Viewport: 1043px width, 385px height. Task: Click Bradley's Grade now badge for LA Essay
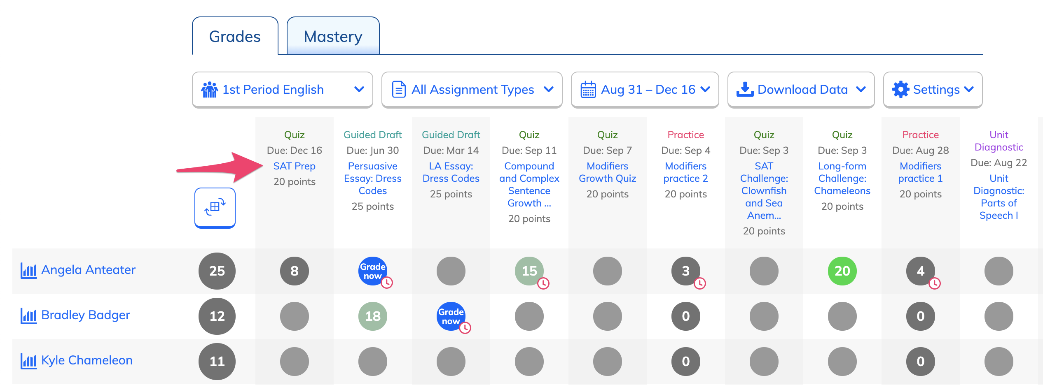point(451,316)
